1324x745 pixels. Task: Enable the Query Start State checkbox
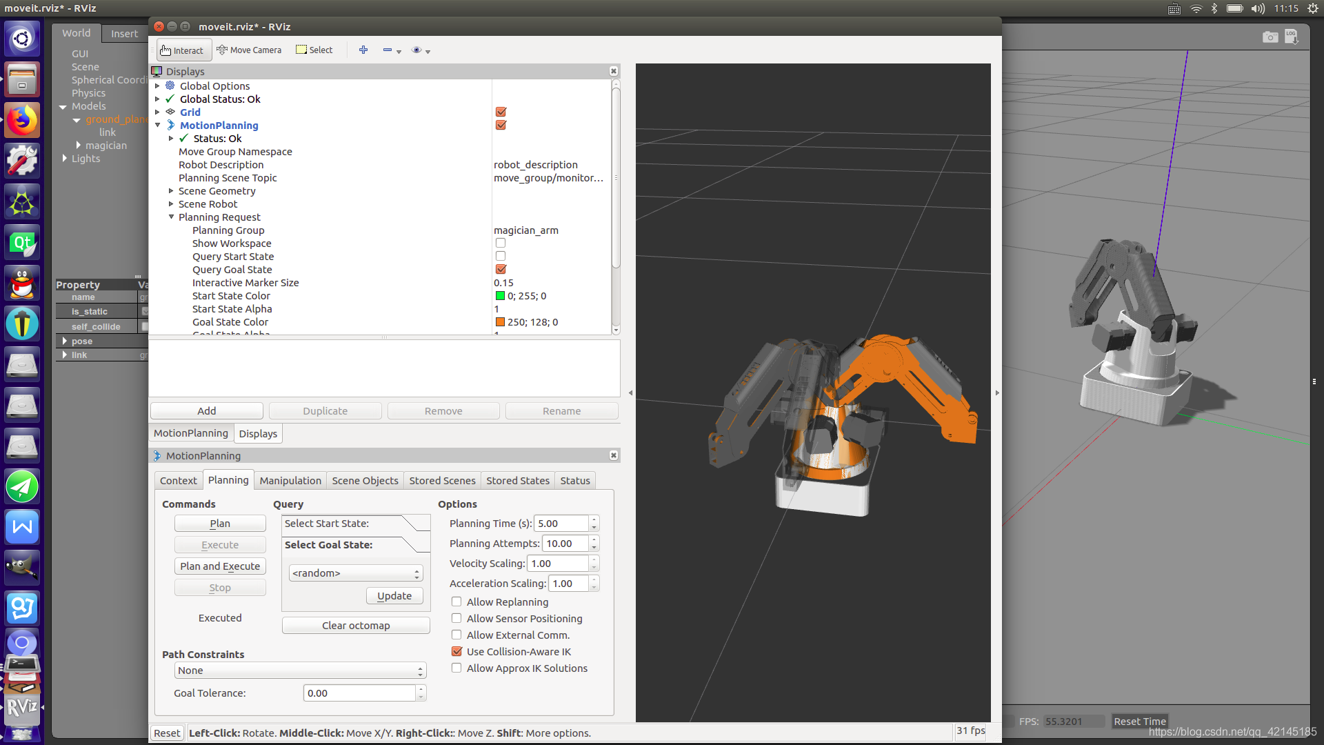click(501, 257)
